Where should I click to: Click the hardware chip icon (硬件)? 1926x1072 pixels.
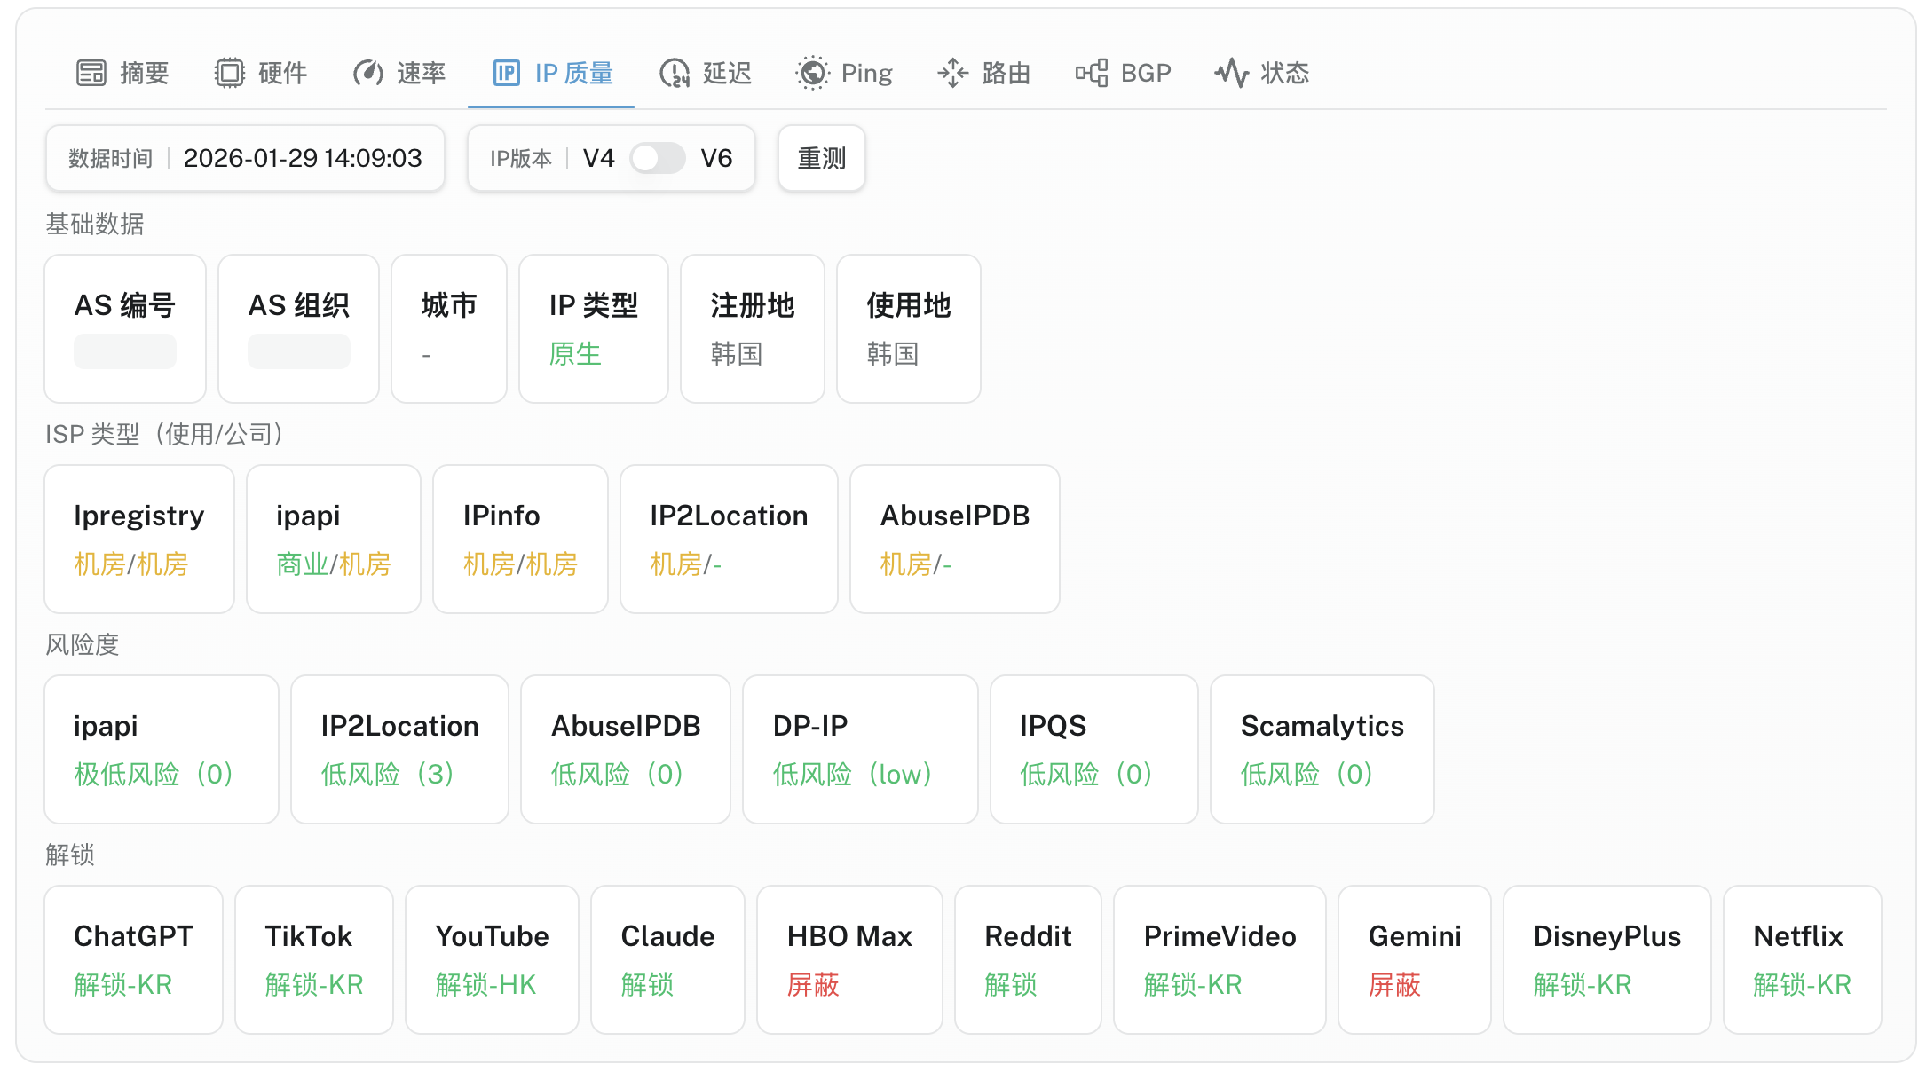click(x=229, y=73)
